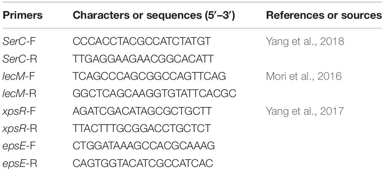Viewport: 384px width, 171px height.
Task: Select the SerC-F primer name
Action: click(19, 42)
